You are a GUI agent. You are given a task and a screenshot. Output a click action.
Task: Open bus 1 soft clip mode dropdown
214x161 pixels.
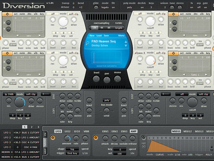click(x=31, y=94)
